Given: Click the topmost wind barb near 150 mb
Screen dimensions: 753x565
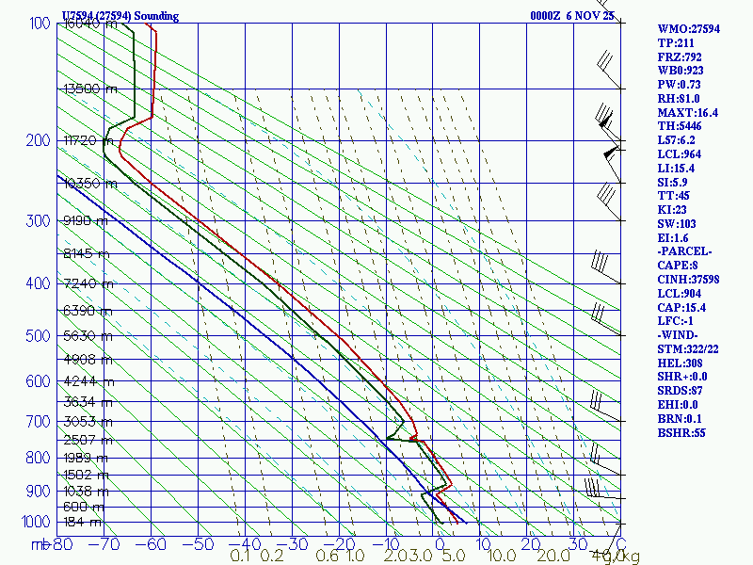Looking at the screenshot, I should (x=609, y=70).
